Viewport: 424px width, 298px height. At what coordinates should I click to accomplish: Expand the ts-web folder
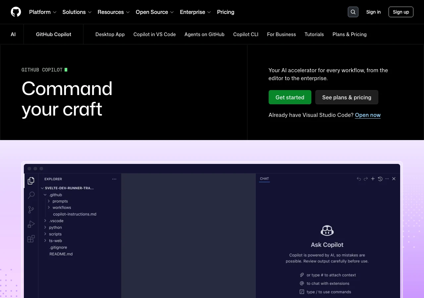53,241
